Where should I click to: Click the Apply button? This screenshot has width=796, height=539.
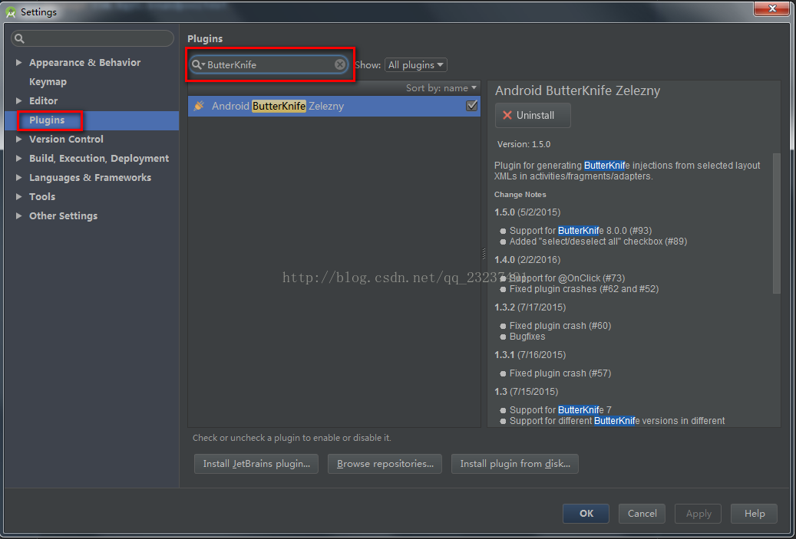[698, 513]
